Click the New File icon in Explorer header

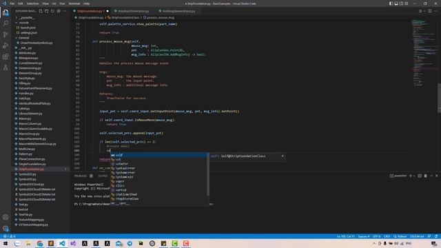41,11
